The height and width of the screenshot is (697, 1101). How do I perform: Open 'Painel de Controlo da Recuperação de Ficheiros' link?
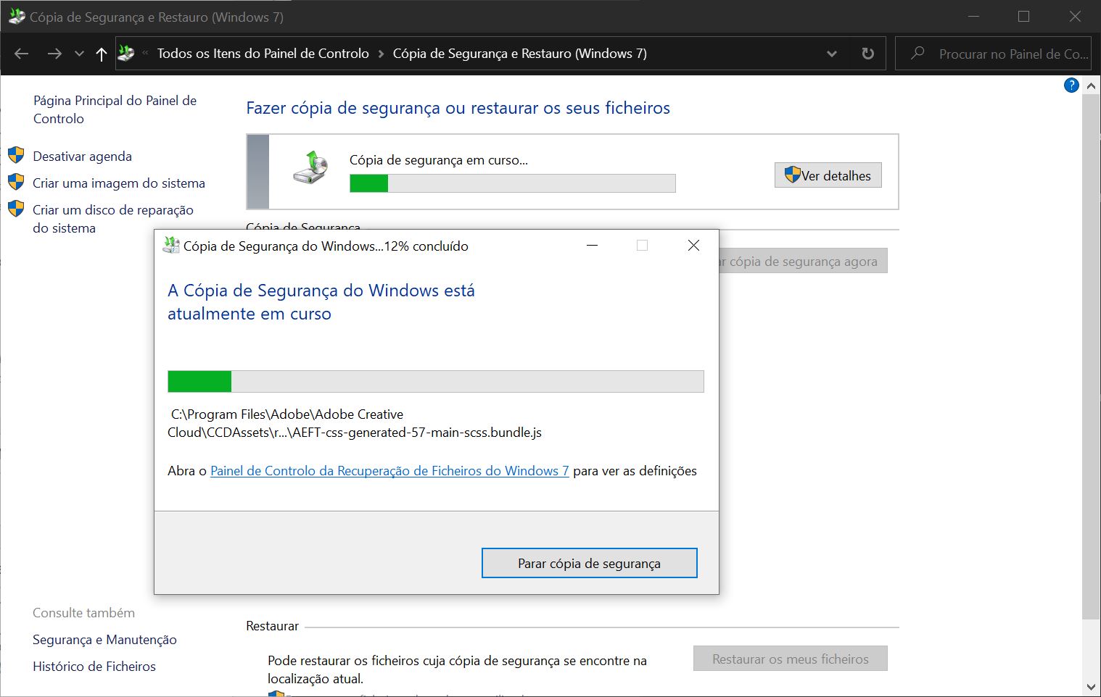389,471
